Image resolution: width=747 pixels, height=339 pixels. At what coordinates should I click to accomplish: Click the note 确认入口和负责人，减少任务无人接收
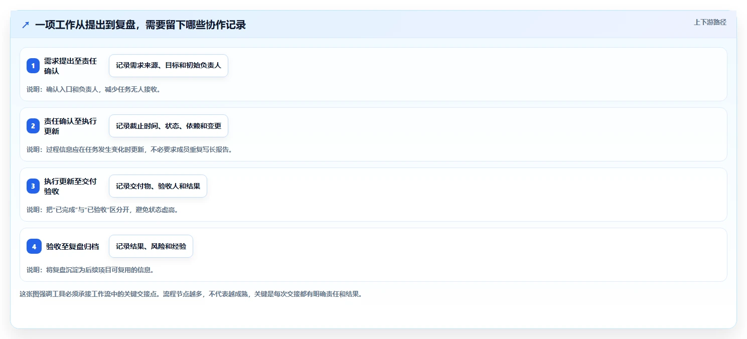click(103, 89)
